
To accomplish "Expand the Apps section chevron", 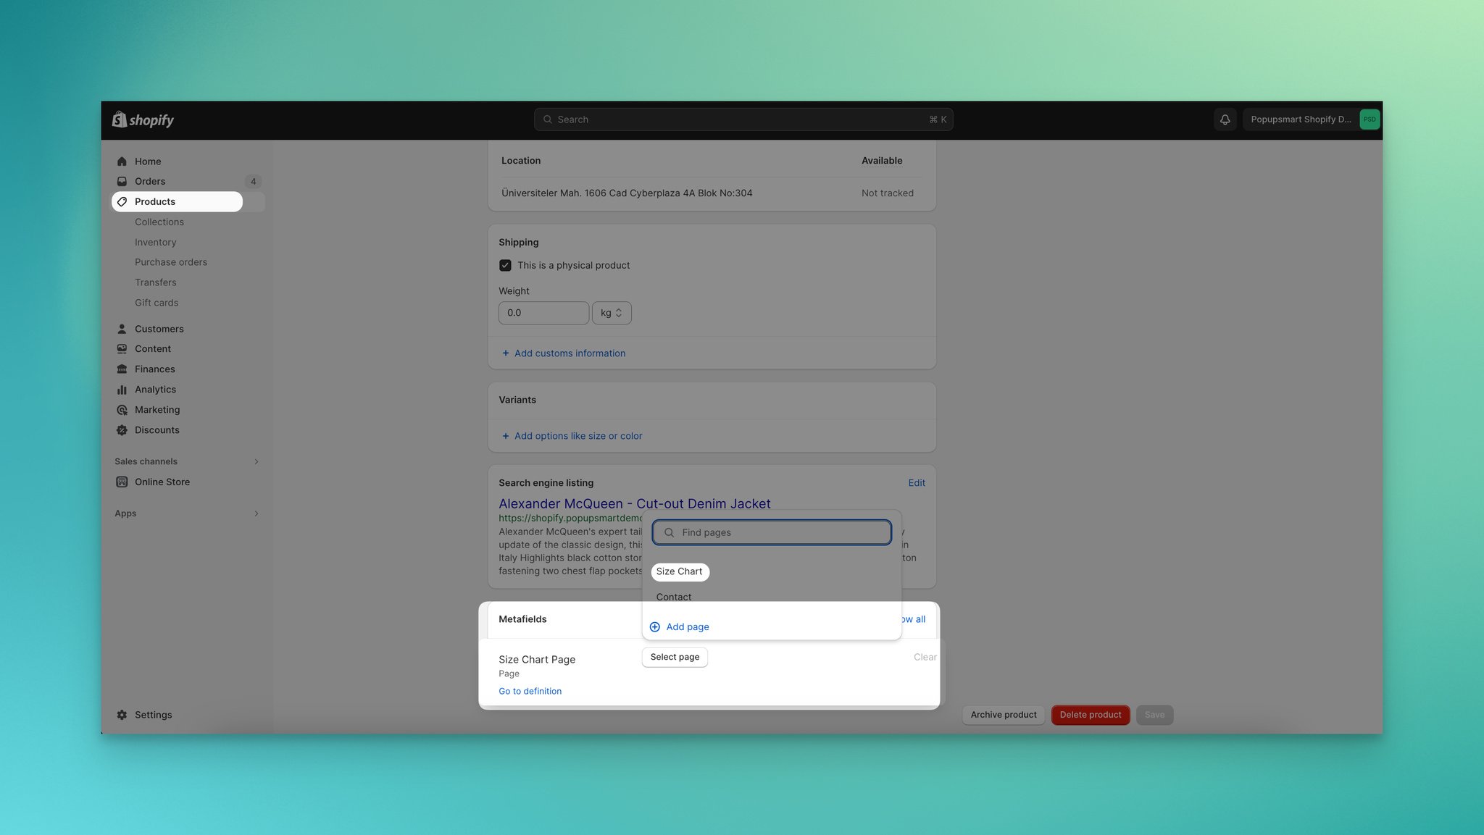I will click(x=255, y=513).
